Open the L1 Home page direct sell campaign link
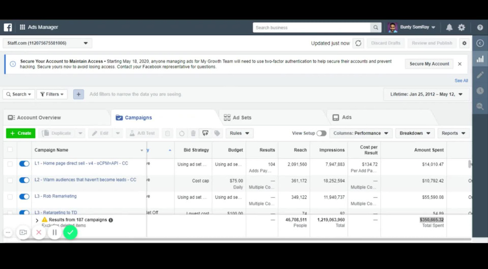The width and height of the screenshot is (488, 269). [81, 163]
